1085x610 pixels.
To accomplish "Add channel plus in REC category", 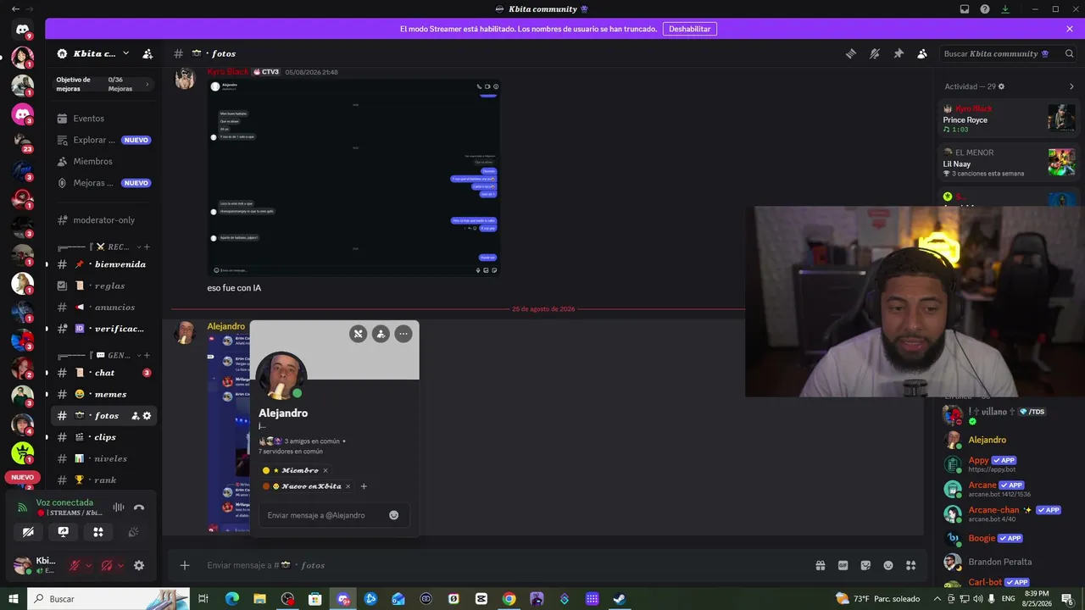I will click(x=147, y=247).
